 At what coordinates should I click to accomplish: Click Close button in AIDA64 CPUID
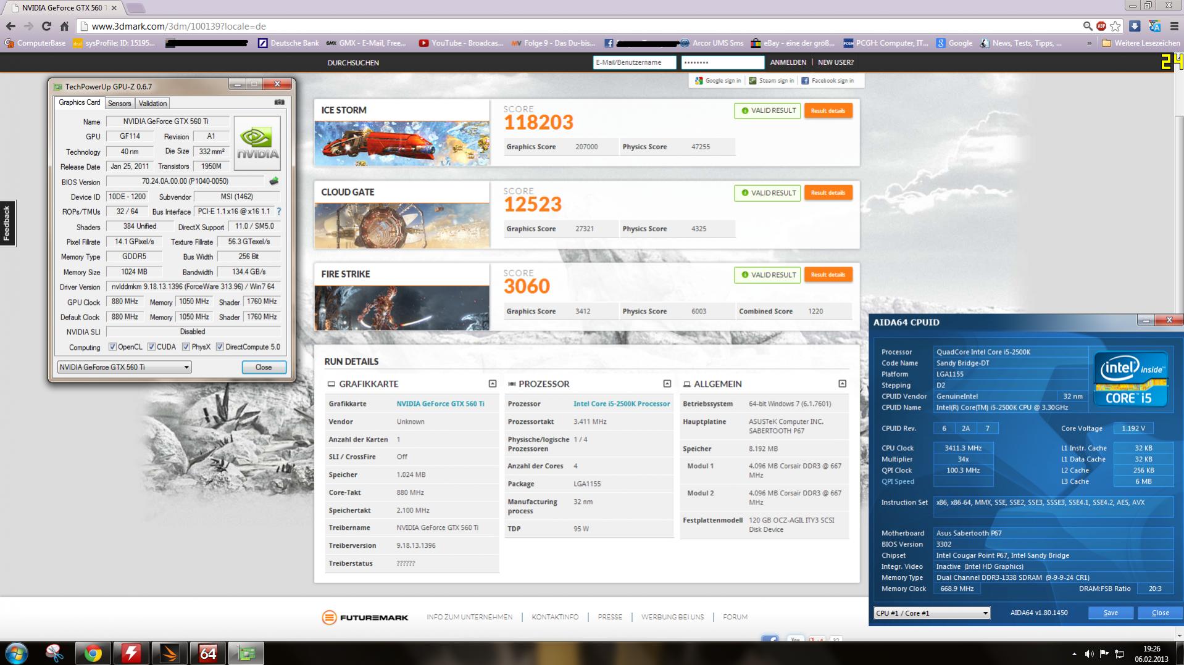pyautogui.click(x=1161, y=613)
